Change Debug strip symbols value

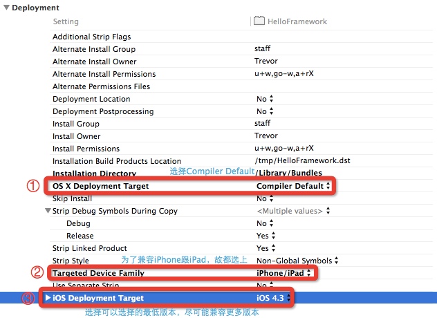coord(265,223)
